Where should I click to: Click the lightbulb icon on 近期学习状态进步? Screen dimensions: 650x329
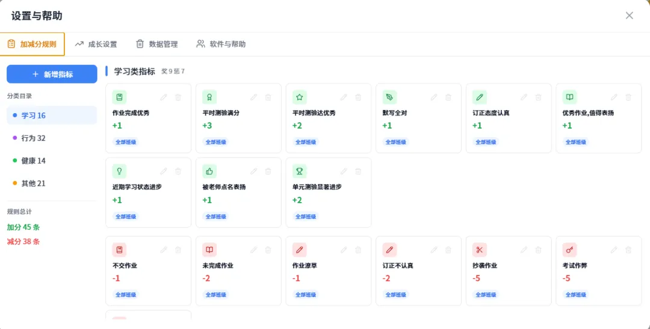point(119,171)
